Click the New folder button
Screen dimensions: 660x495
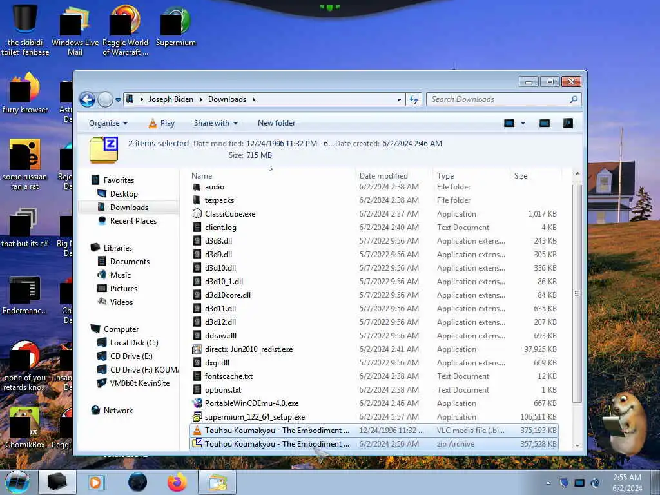(x=277, y=123)
